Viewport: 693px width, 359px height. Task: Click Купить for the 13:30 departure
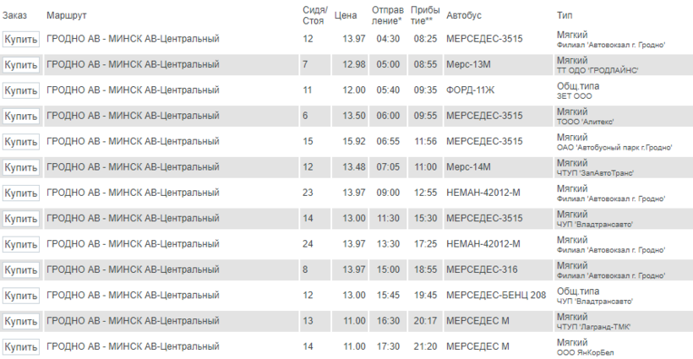coord(21,245)
